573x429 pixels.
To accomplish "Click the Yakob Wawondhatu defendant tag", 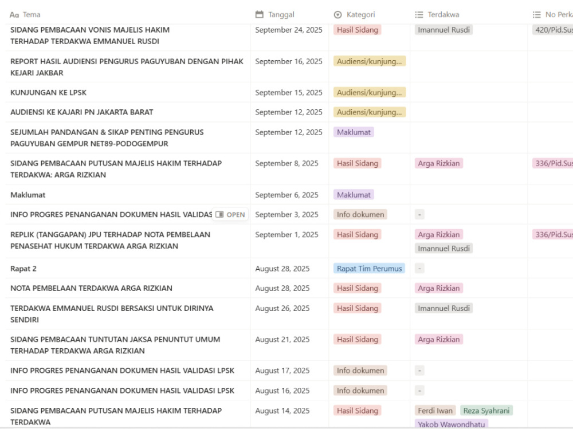I will click(452, 424).
